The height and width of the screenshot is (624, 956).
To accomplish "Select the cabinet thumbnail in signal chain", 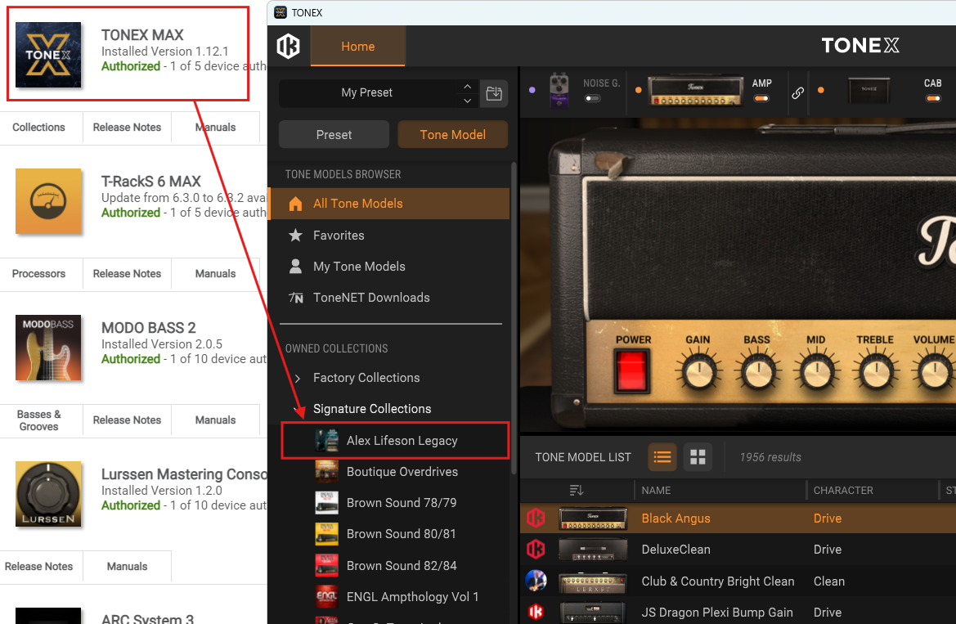I will (x=868, y=90).
